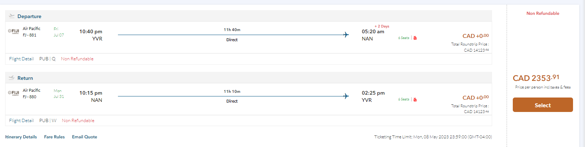
Task: Open Flight Detail for return flight FJ-880
Action: [21, 121]
